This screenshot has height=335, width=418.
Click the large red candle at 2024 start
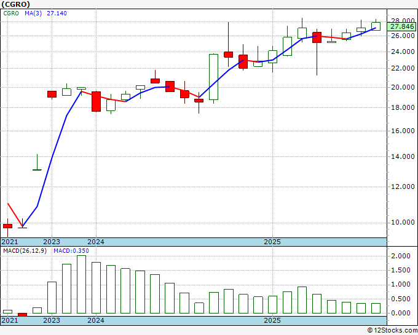click(x=97, y=101)
